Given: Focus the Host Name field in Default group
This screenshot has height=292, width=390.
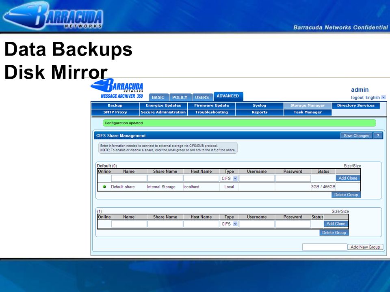Looking at the screenshot, I should (201, 178).
